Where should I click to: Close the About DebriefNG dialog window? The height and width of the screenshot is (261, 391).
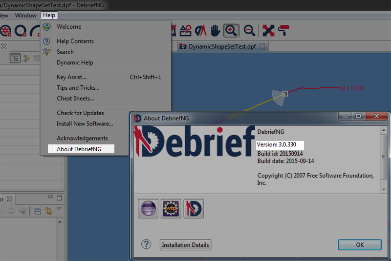pyautogui.click(x=376, y=116)
